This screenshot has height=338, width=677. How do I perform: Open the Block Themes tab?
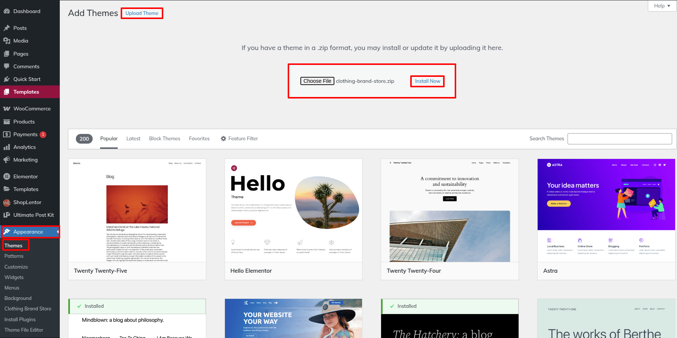(x=165, y=138)
